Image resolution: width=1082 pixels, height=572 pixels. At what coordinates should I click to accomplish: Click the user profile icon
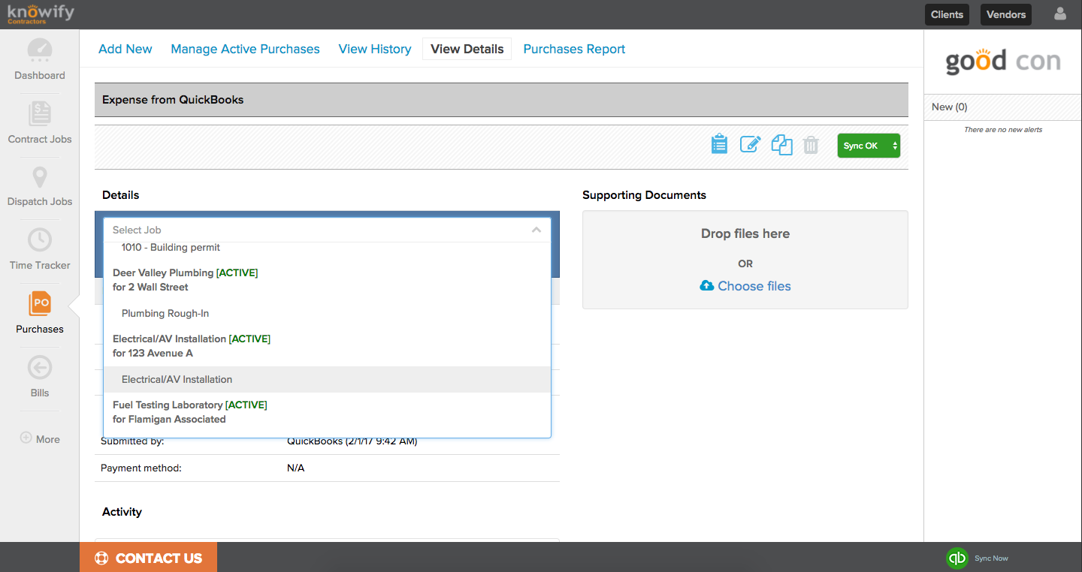[x=1060, y=14]
